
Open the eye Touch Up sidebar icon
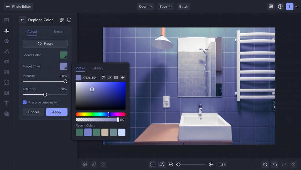[x=6, y=41]
